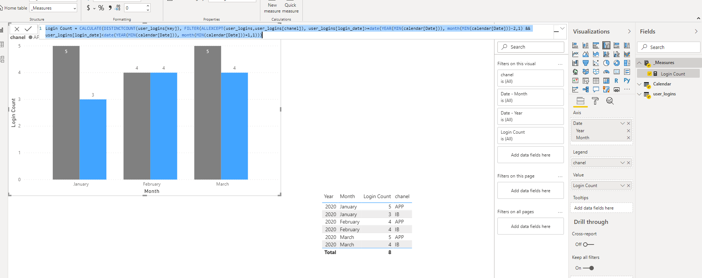The image size is (702, 278).
Task: Click the Filters pane search box
Action: pyautogui.click(x=531, y=47)
